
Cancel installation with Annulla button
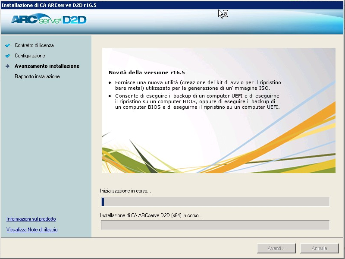(x=319, y=248)
